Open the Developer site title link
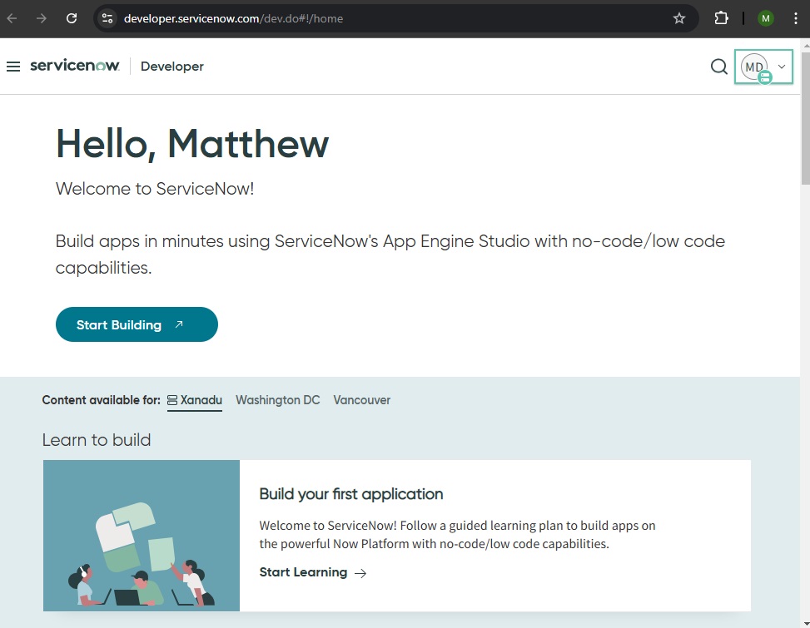 click(x=172, y=67)
